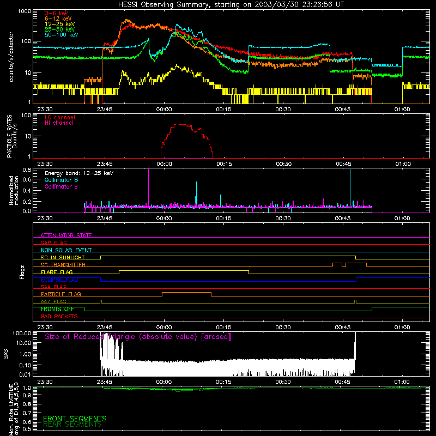Click the LO channel legend label
The width and height of the screenshot is (436, 436).
pyautogui.click(x=60, y=117)
